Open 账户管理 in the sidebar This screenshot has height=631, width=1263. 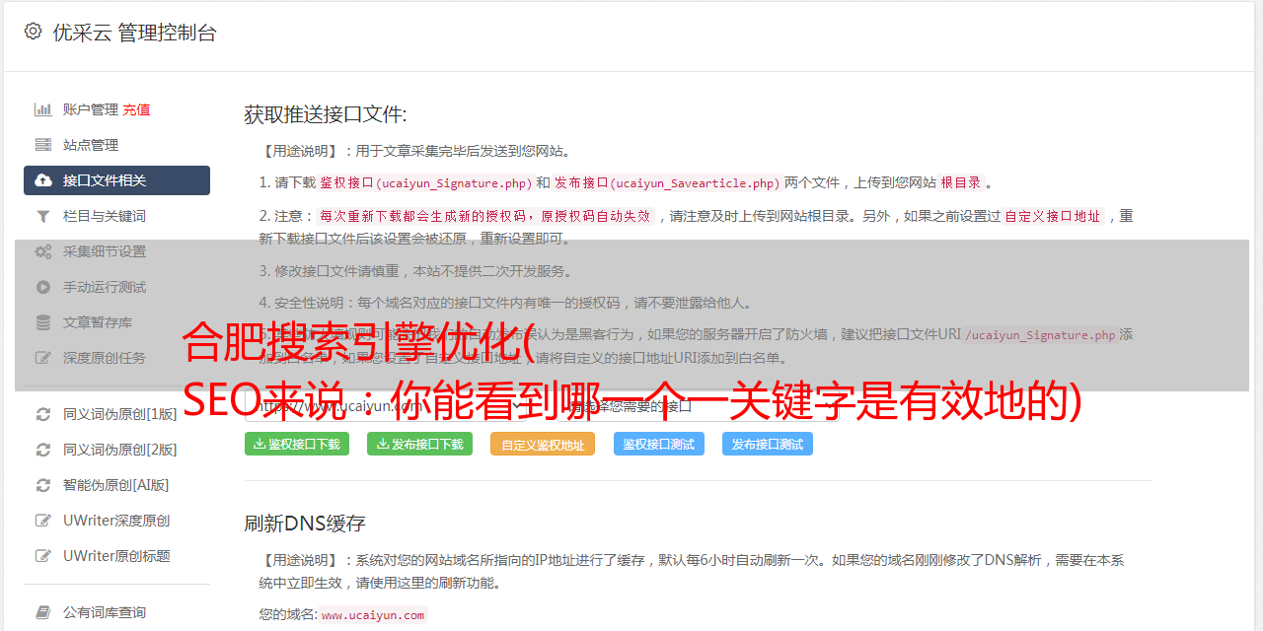click(x=91, y=109)
